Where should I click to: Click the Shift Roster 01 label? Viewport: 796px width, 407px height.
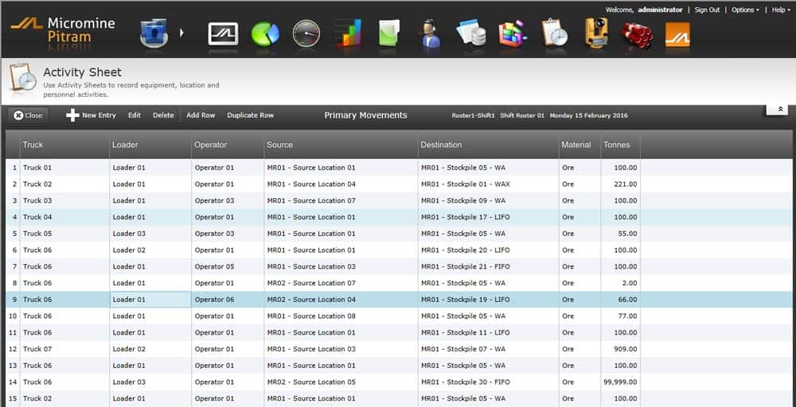tap(522, 115)
